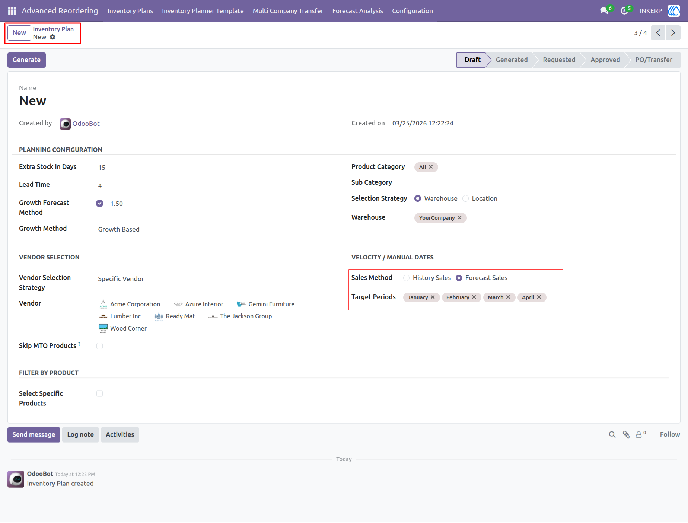Toggle the Growth Forecast Method checkbox

tap(100, 203)
